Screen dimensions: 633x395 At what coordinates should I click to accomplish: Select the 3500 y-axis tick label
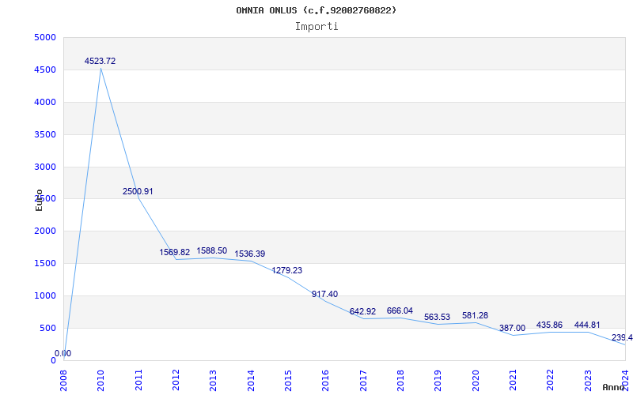pyautogui.click(x=45, y=134)
